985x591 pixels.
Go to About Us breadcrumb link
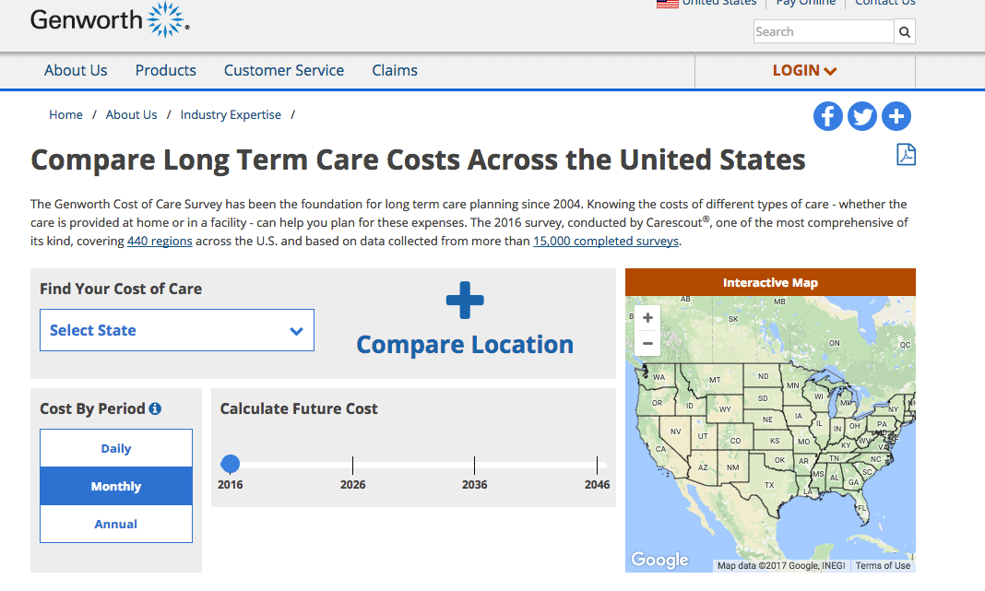pyautogui.click(x=131, y=115)
